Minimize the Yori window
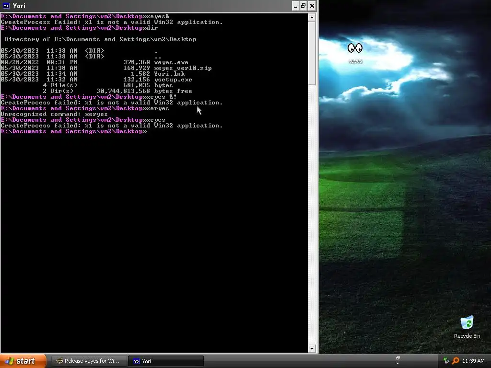491x368 pixels. (x=295, y=6)
